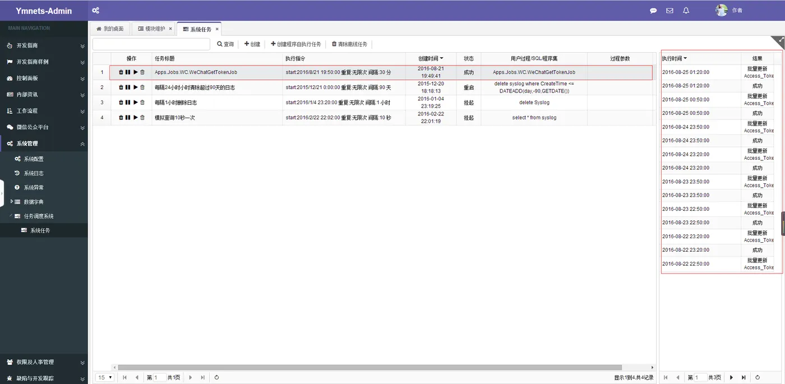Open the bell notifications icon
Screen dimensions: 785x384
(x=686, y=11)
